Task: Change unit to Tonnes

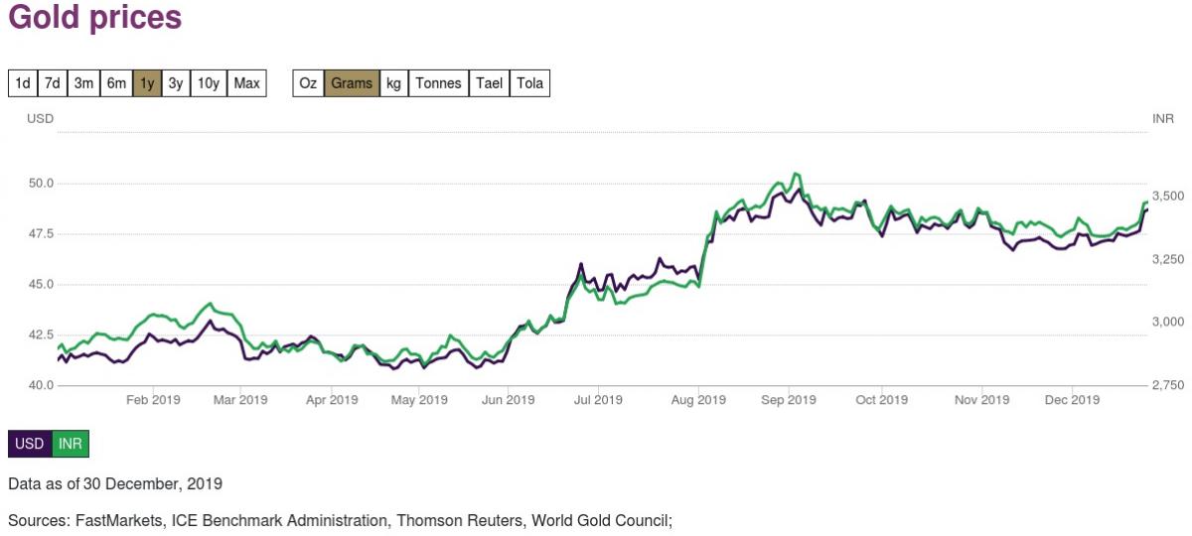Action: pyautogui.click(x=439, y=83)
